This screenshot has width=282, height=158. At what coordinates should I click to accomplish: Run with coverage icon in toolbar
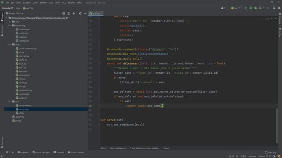click(x=256, y=8)
